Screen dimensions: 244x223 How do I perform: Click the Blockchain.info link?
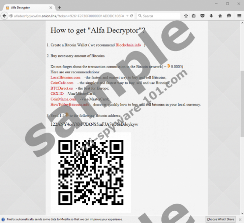click(128, 45)
